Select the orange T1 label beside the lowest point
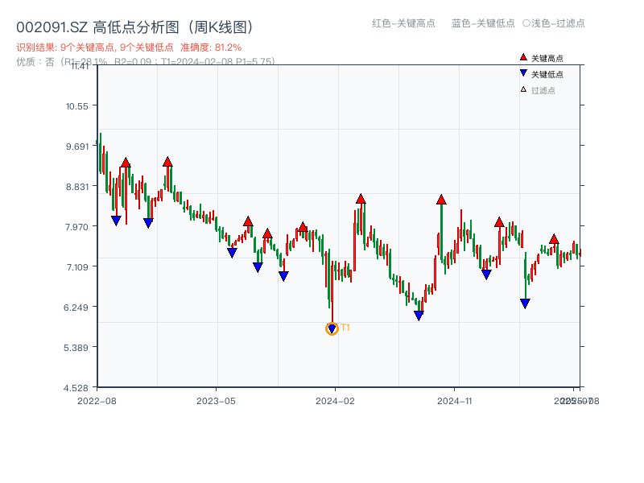This screenshot has width=644, height=483. 345,328
